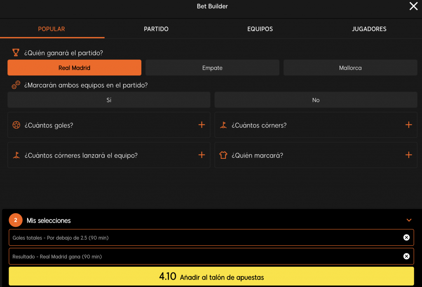Click corner flag icon in team corners row
The height and width of the screenshot is (287, 422).
tap(16, 155)
